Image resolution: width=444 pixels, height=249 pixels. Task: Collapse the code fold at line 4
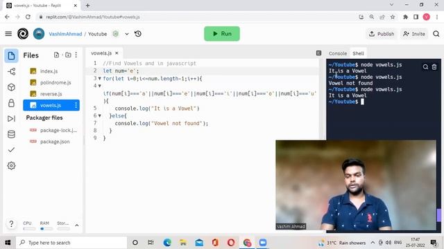point(100,86)
